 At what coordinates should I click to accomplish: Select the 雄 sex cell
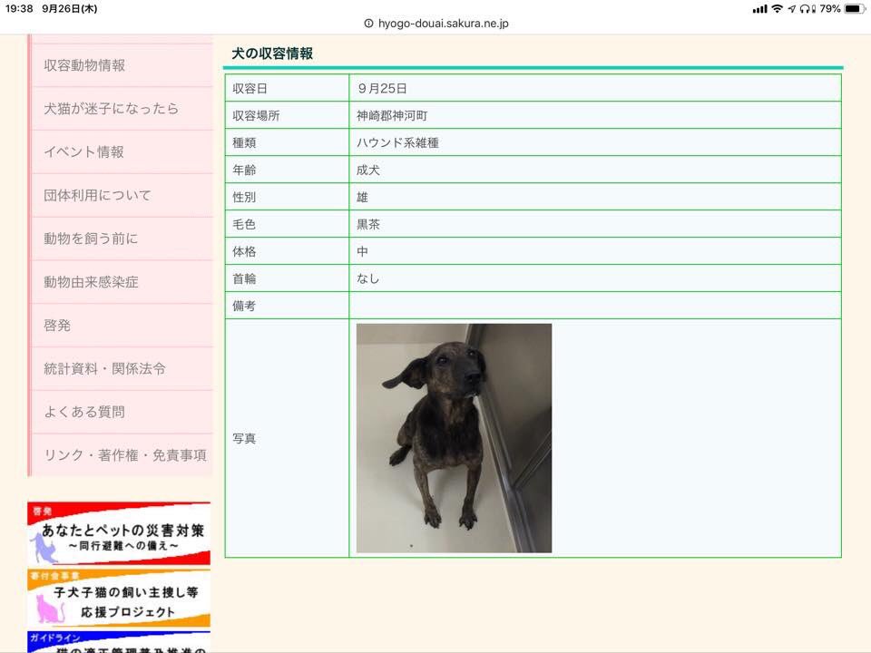[x=595, y=197]
